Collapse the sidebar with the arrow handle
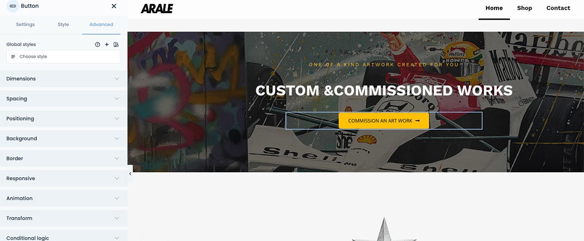The height and width of the screenshot is (241, 584). pos(130,174)
